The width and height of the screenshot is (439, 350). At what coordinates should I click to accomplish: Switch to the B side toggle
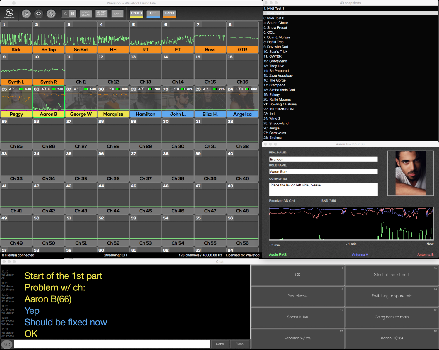point(73,13)
